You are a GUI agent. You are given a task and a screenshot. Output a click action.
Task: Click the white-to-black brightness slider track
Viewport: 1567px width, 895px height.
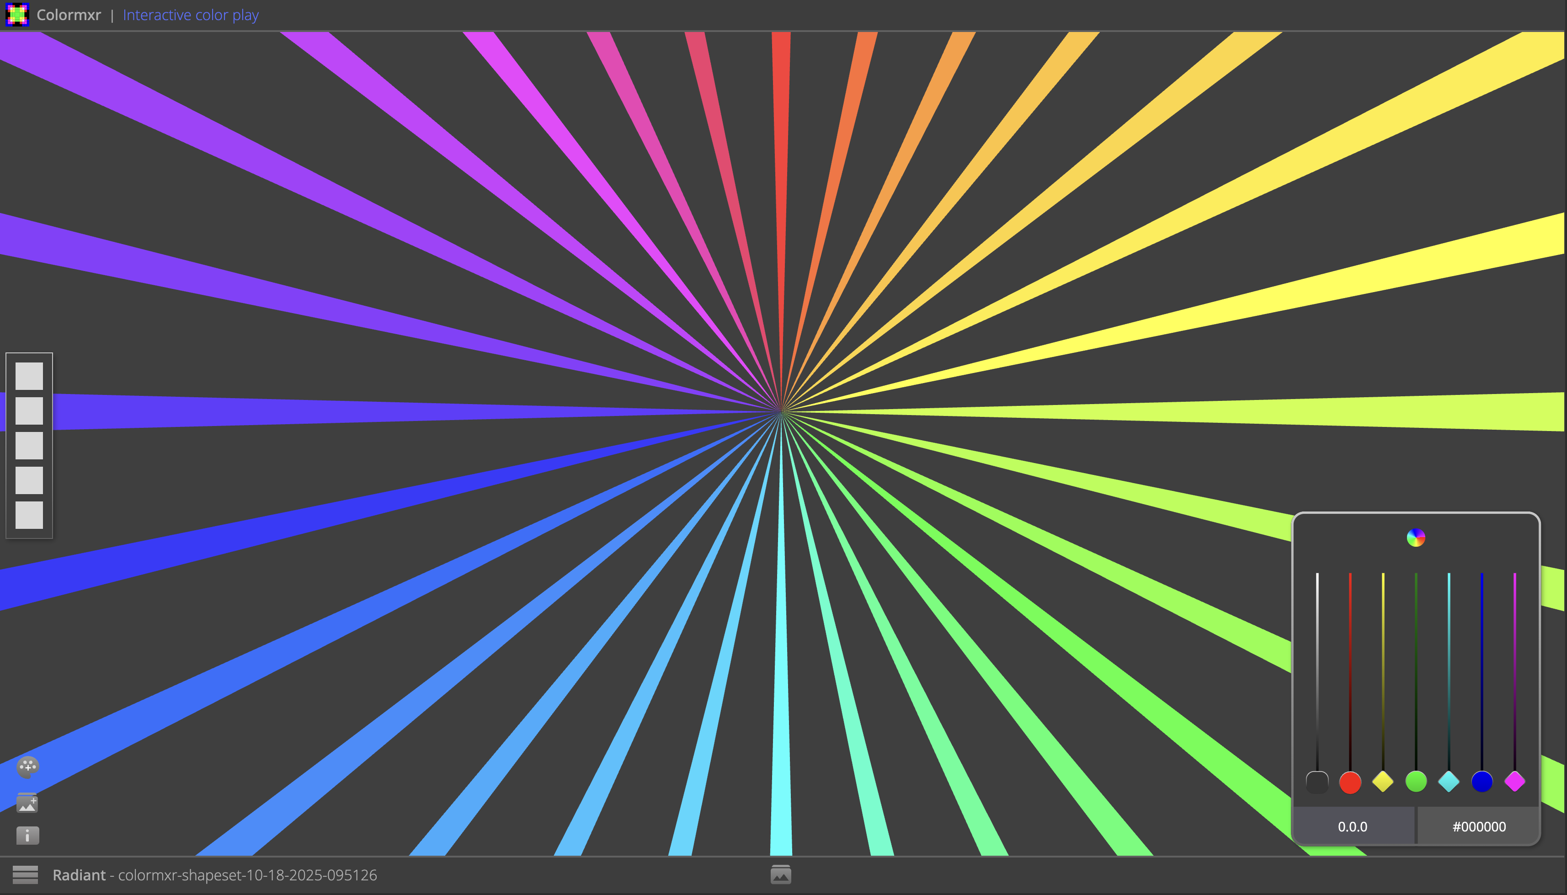pos(1317,671)
